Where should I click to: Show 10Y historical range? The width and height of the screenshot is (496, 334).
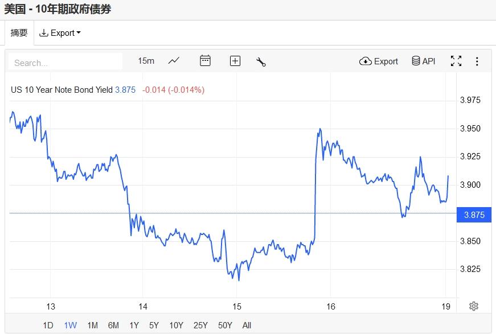(176, 325)
